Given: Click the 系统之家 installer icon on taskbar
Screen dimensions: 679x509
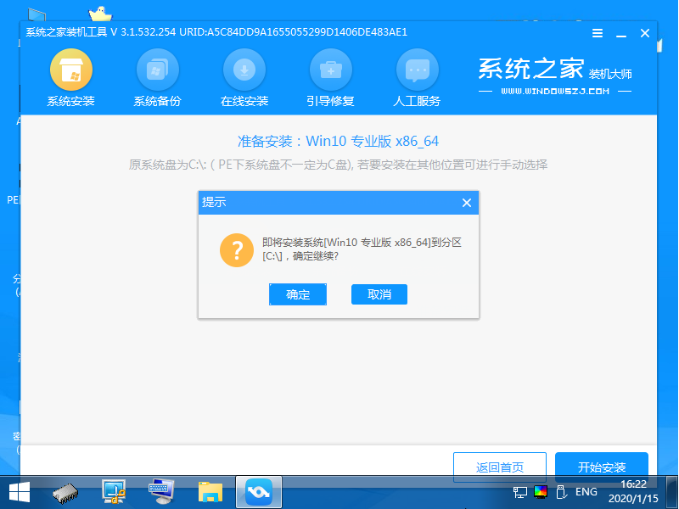Looking at the screenshot, I should pos(258,492).
